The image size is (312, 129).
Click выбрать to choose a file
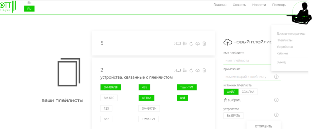pyautogui.click(x=232, y=100)
